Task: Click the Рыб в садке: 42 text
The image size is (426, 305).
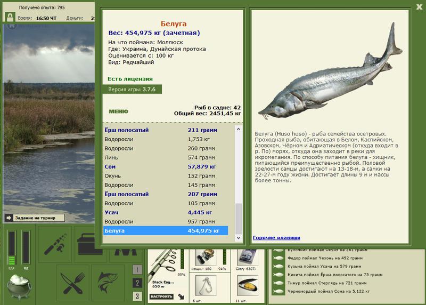Action: (x=217, y=108)
